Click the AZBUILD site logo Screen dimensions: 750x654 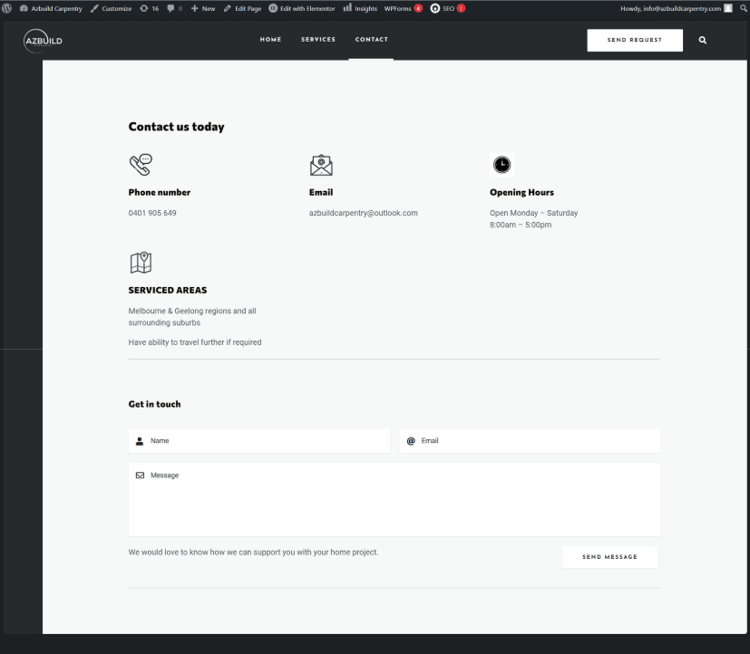coord(43,41)
